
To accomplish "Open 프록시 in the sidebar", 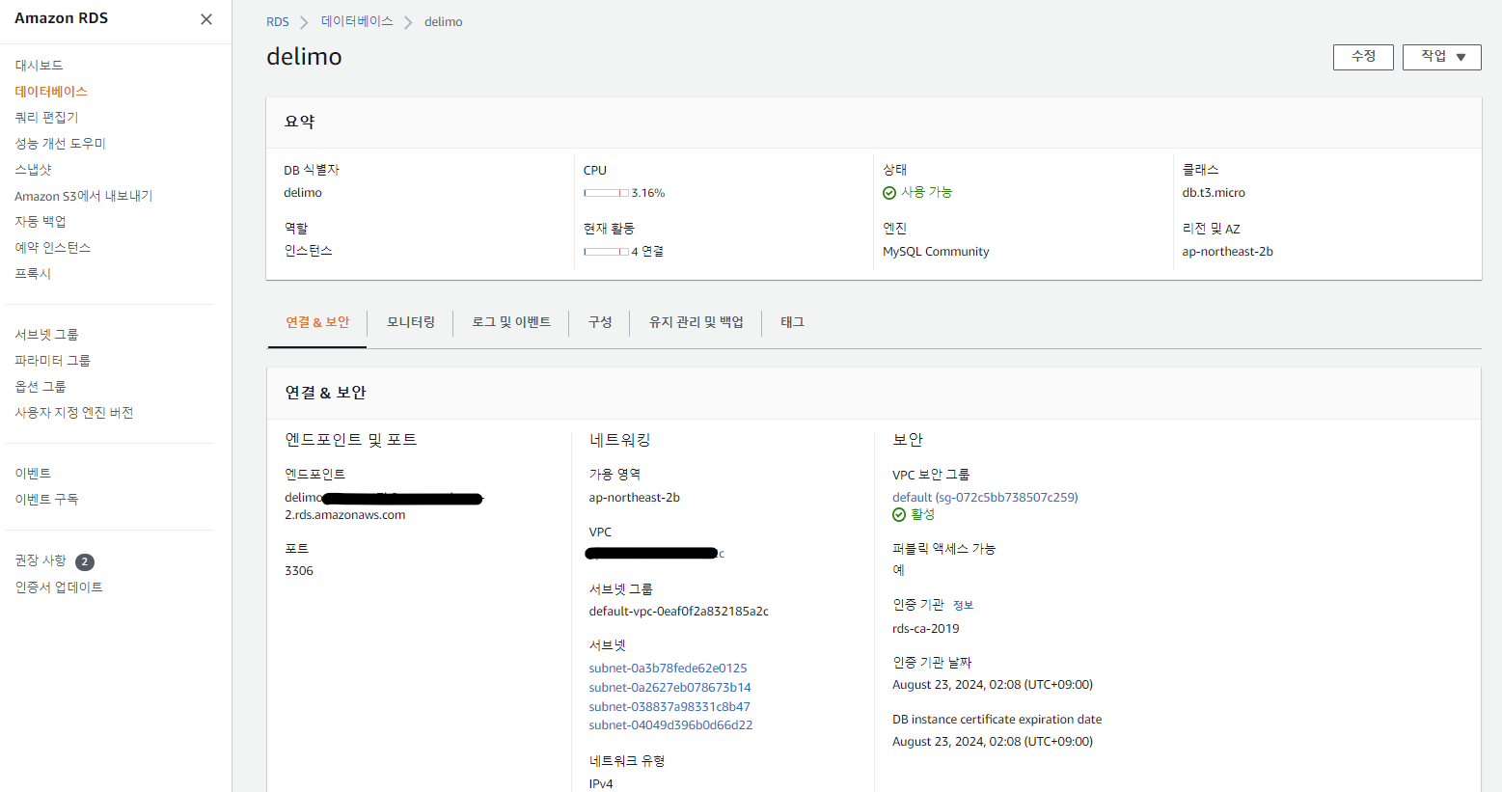I will pos(33,274).
